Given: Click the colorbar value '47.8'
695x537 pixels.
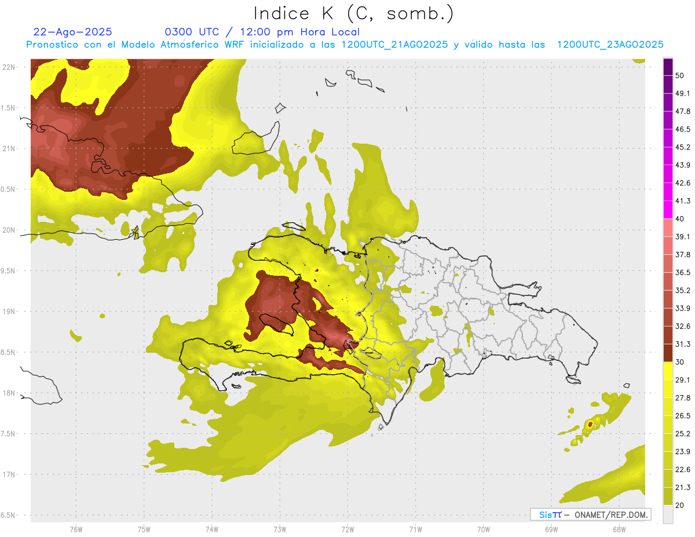Looking at the screenshot, I should coord(683,111).
